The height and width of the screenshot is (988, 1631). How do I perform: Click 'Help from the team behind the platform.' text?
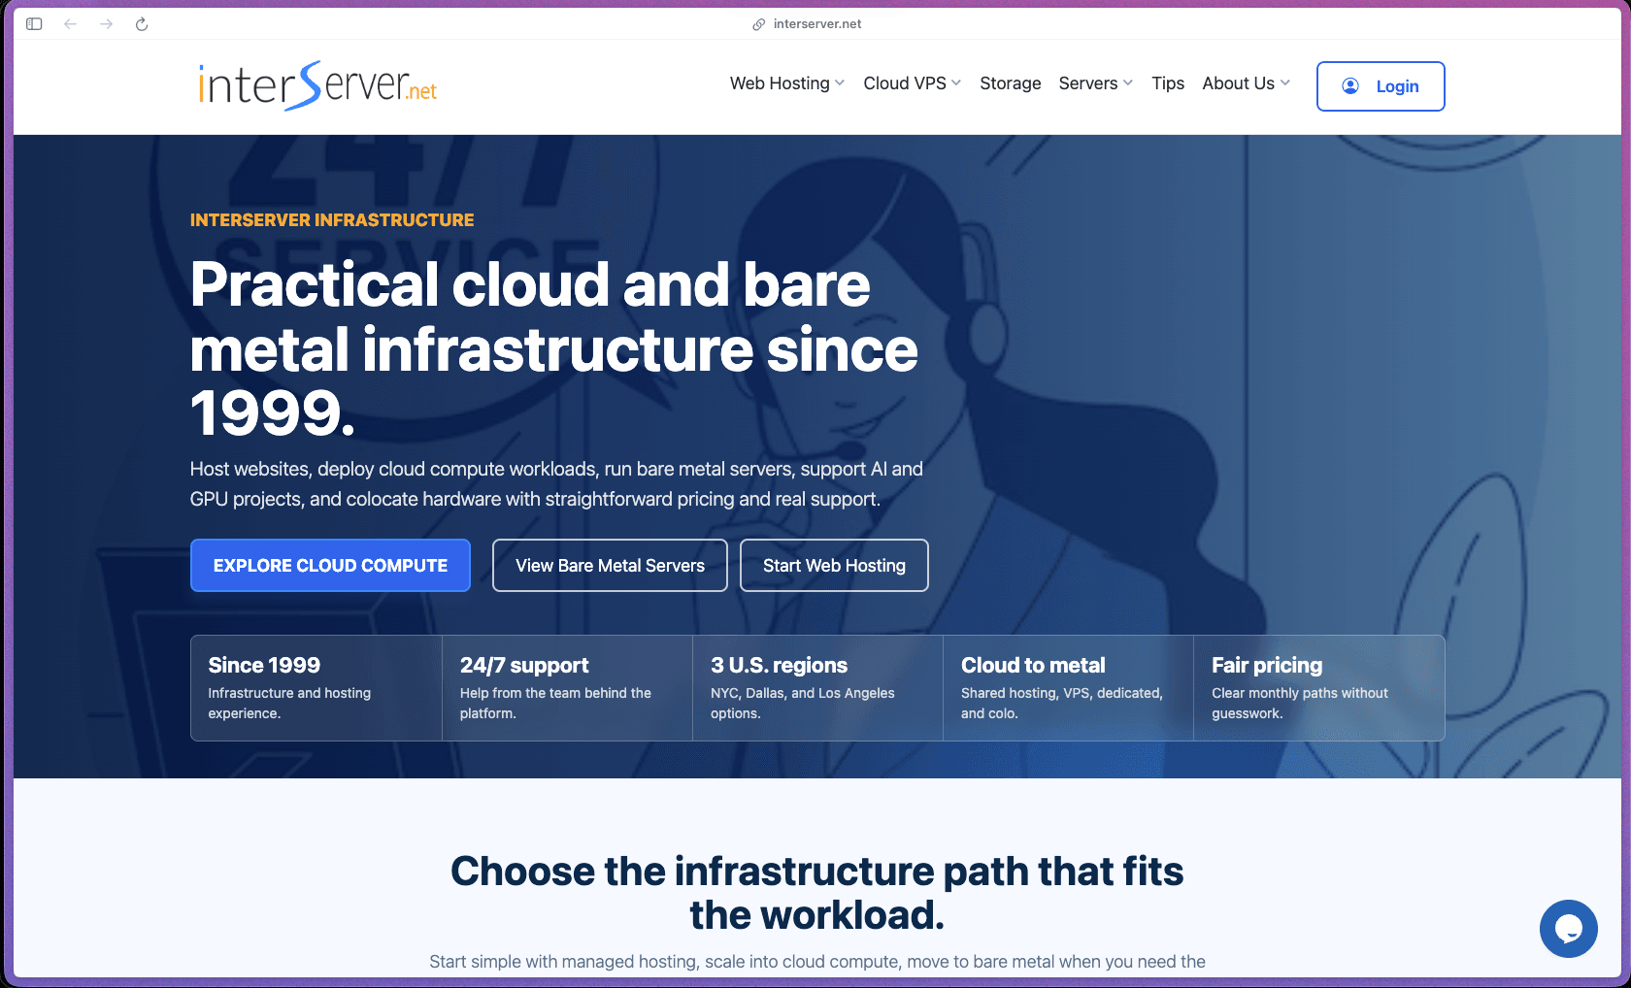point(555,703)
